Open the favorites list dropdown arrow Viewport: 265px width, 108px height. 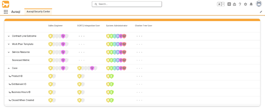pyautogui.click(x=223, y=4)
